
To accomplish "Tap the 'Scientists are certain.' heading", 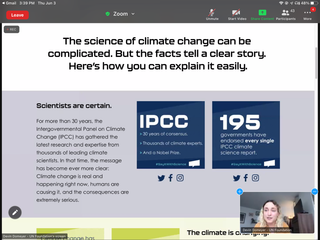I will (x=74, y=106).
